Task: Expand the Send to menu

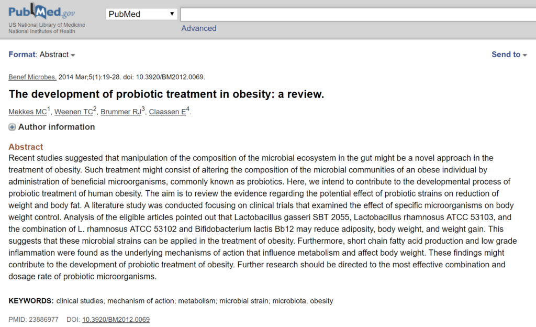Action: 509,54
